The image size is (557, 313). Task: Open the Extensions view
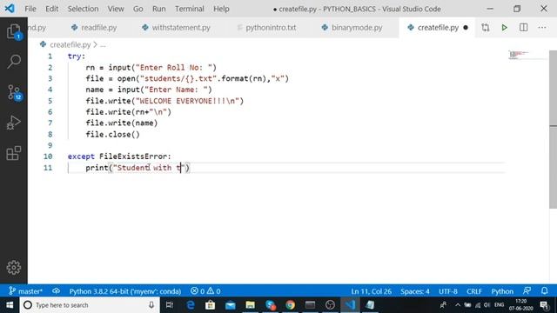coord(14,153)
